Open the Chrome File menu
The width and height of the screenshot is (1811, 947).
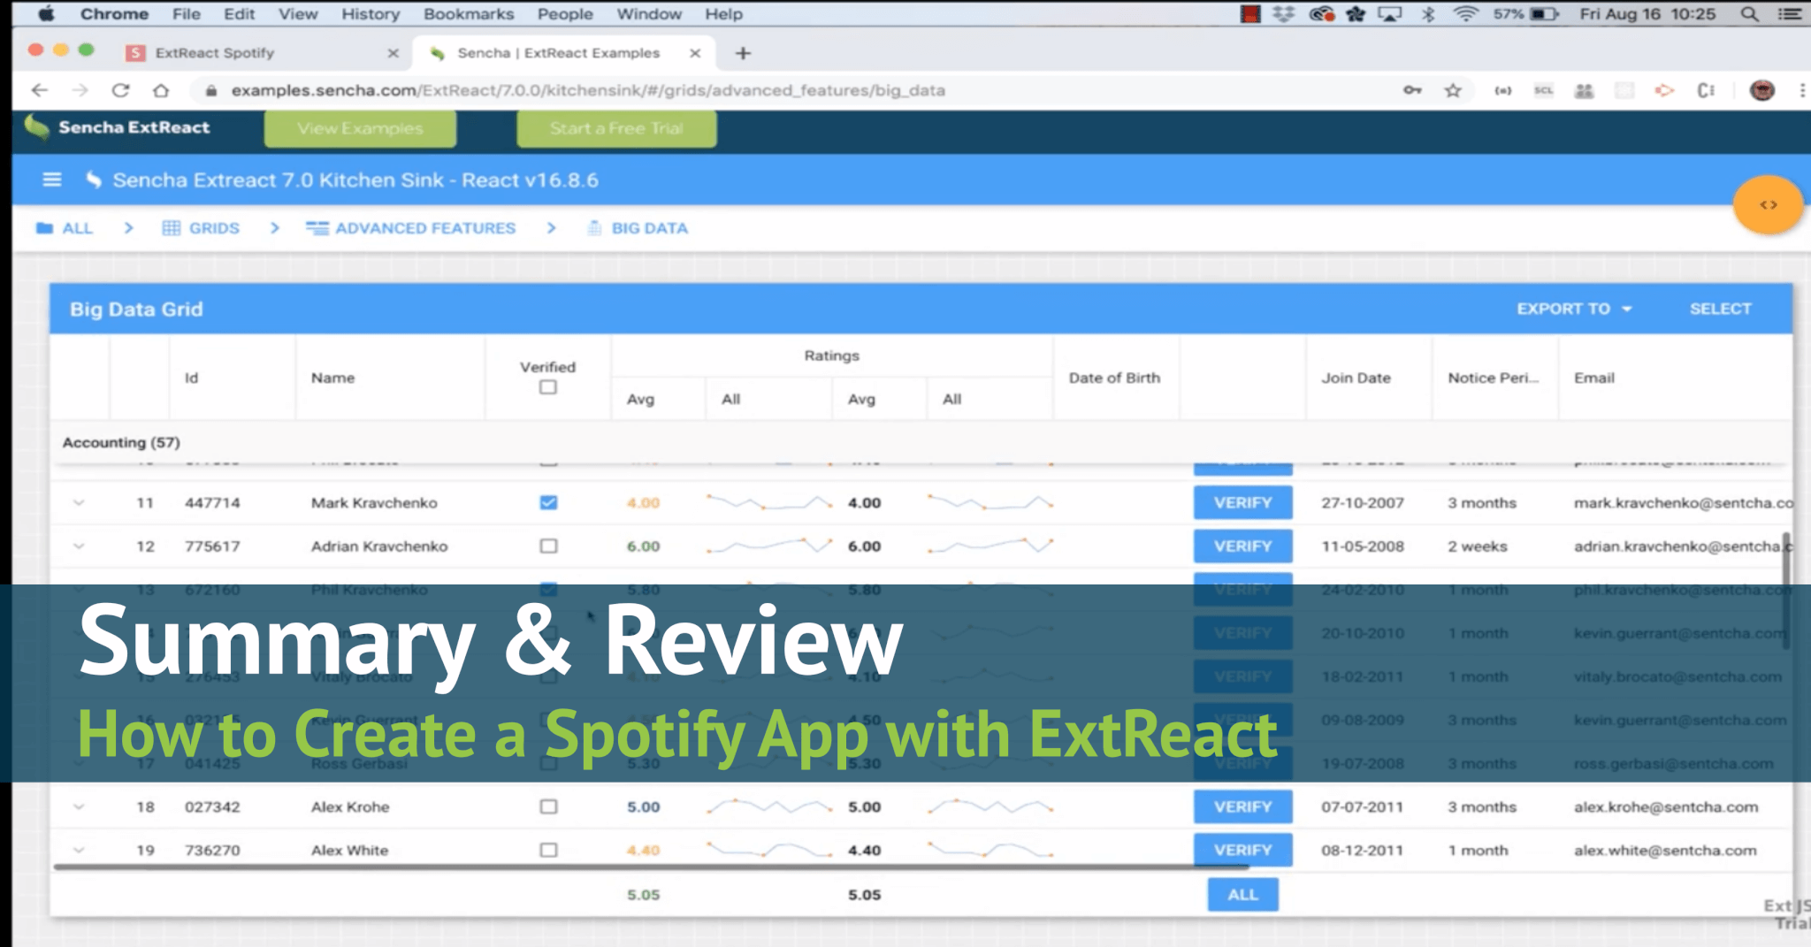(x=187, y=14)
